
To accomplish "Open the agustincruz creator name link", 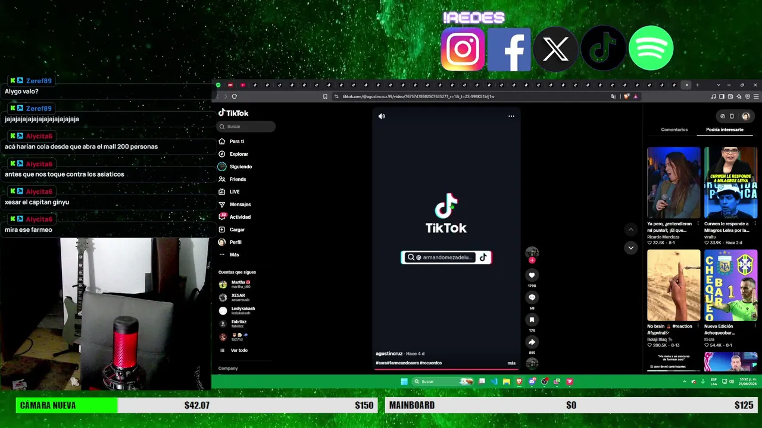I will 389,354.
